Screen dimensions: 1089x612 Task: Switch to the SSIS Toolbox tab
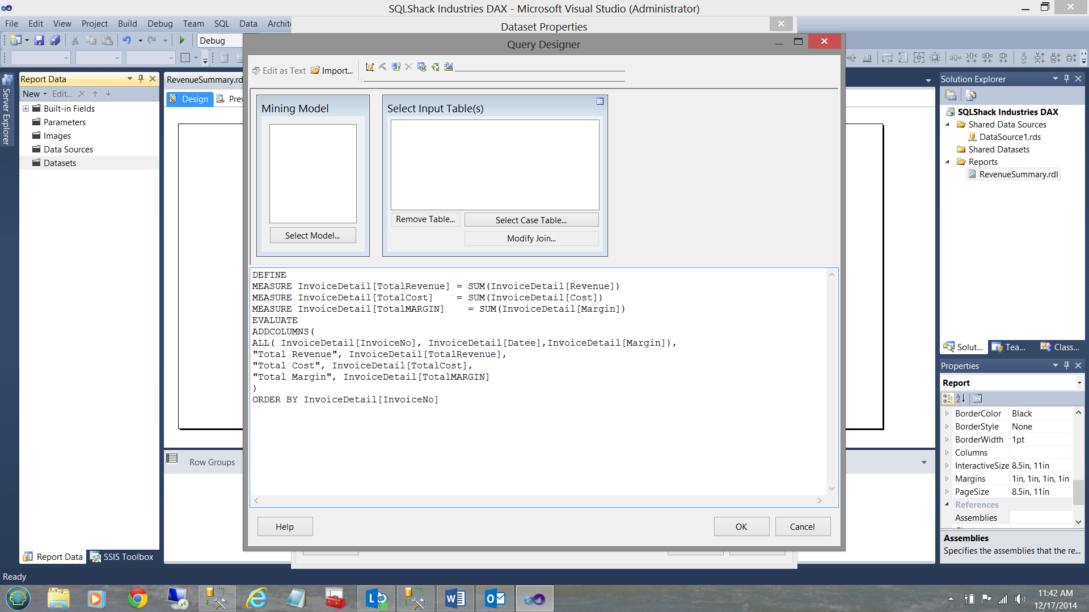pyautogui.click(x=122, y=556)
